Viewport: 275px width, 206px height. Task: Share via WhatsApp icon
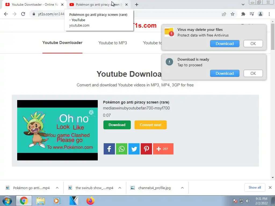point(122,149)
